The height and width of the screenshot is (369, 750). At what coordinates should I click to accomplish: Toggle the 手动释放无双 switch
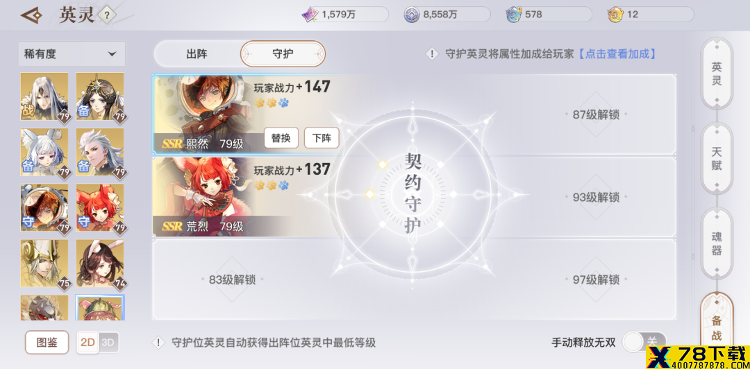click(644, 342)
